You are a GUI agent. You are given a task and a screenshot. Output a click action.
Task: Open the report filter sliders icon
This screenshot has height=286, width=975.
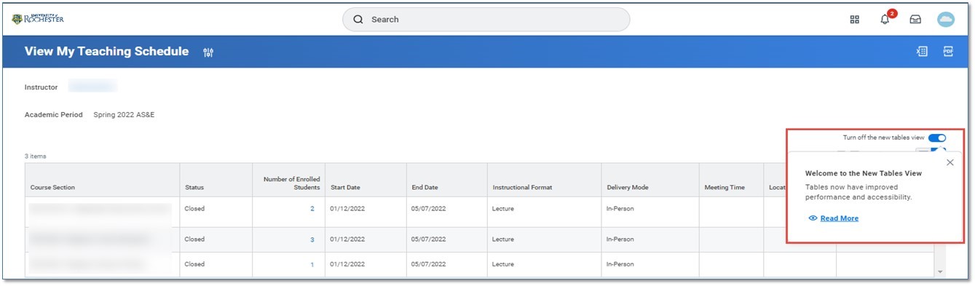pos(208,52)
